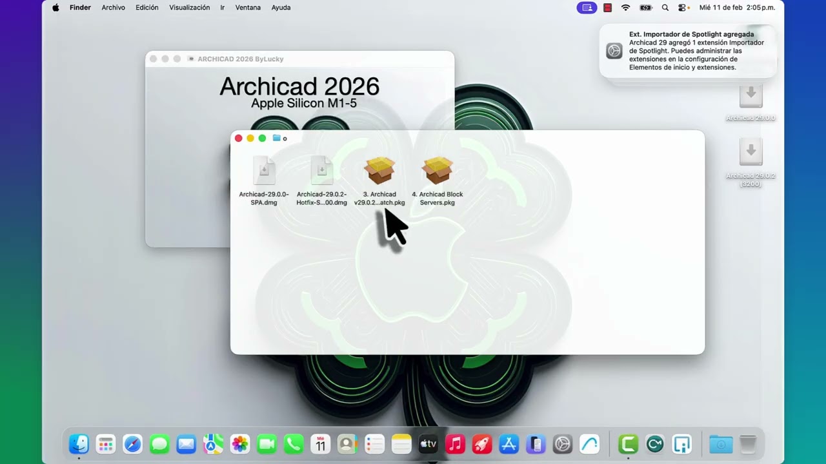Open the blue screenshot app icon in the Dock
826x464 pixels.
682,444
